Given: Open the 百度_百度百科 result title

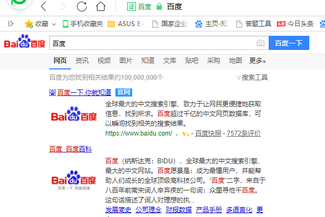Looking at the screenshot, I should (70, 149).
